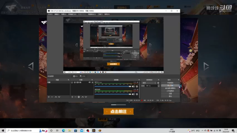Toggle visibility eye of Display Capture source

pos(90,82)
